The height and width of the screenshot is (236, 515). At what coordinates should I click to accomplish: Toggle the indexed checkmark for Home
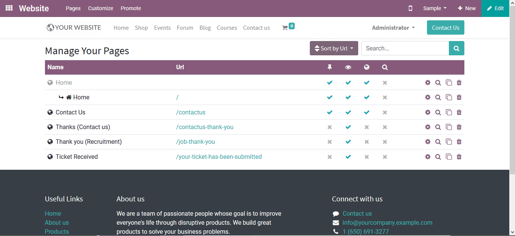367,82
